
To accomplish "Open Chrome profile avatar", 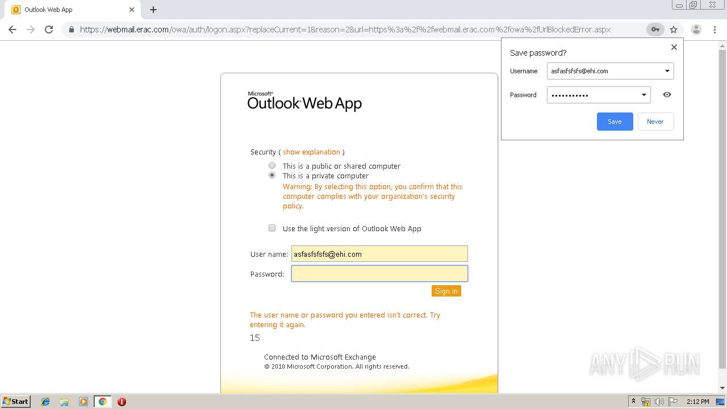I will (696, 30).
